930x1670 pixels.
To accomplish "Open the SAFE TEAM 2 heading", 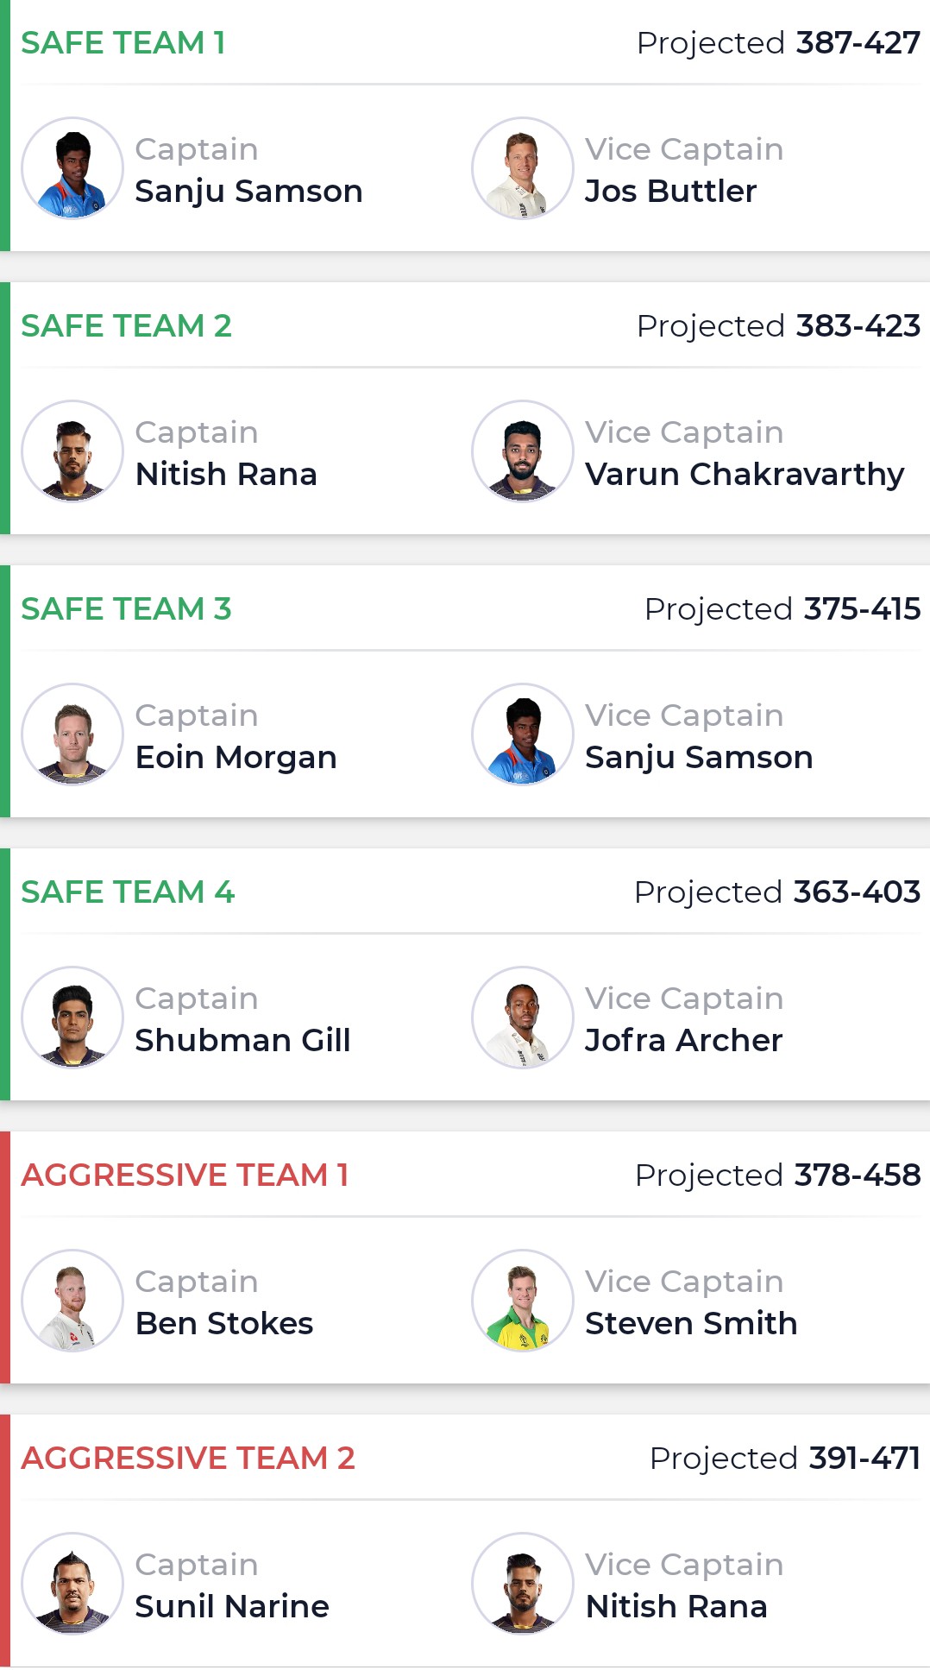I will pyautogui.click(x=127, y=325).
